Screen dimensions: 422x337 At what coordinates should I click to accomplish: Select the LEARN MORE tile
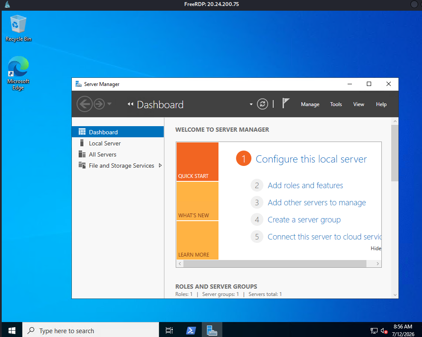tap(197, 240)
